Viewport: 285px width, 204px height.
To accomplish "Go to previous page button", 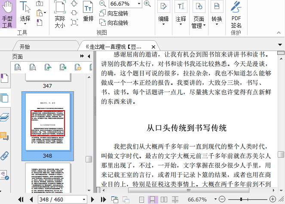I will pyautogui.click(x=31, y=199).
